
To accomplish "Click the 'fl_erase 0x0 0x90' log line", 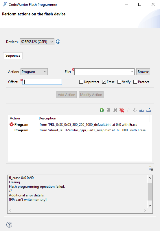I will click(x=21, y=178).
